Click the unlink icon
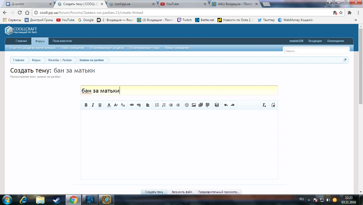The height and width of the screenshot is (205, 363). pos(139,105)
